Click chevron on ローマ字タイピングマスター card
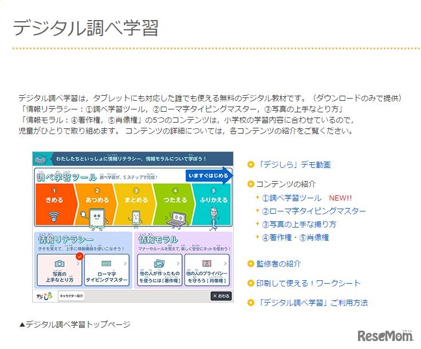Screen dimensions: 421x349 pyautogui.click(x=125, y=264)
